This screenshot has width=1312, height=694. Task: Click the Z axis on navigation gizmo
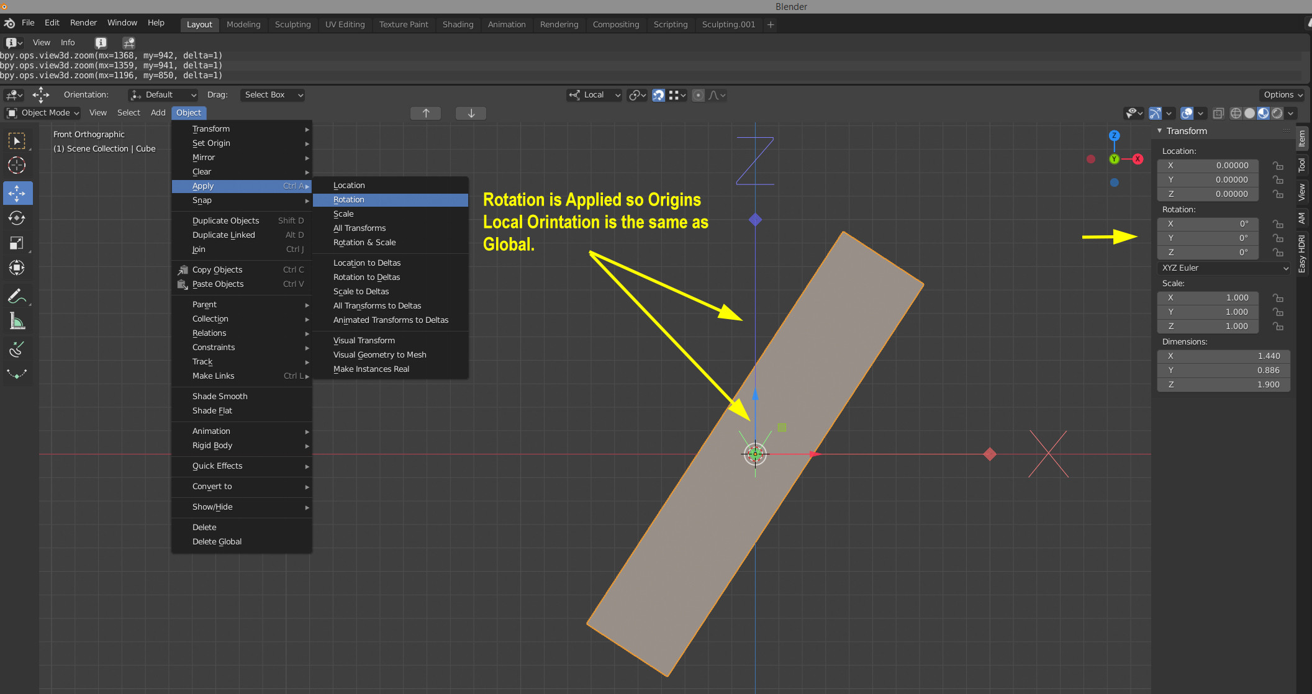pyautogui.click(x=1115, y=135)
